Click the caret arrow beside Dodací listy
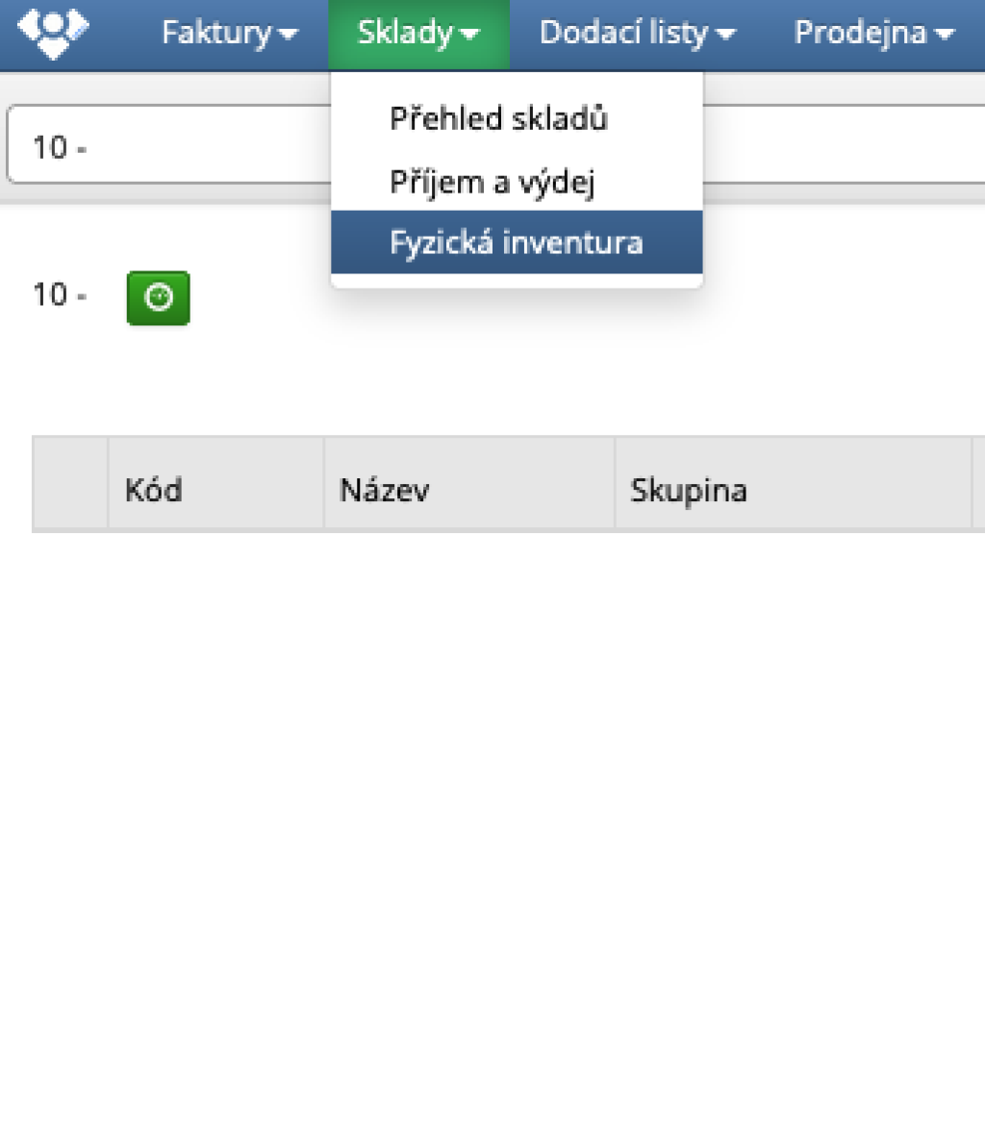The height and width of the screenshot is (1121, 985). (726, 35)
